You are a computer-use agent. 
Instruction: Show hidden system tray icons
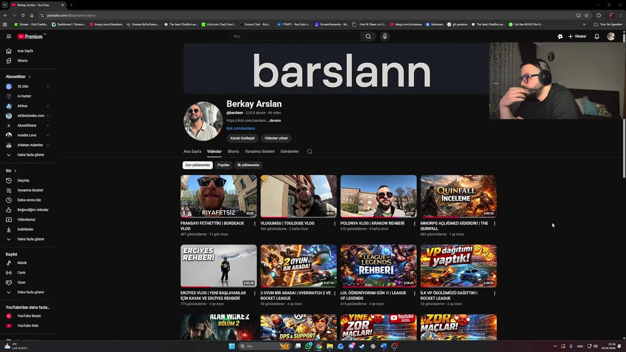click(555, 346)
